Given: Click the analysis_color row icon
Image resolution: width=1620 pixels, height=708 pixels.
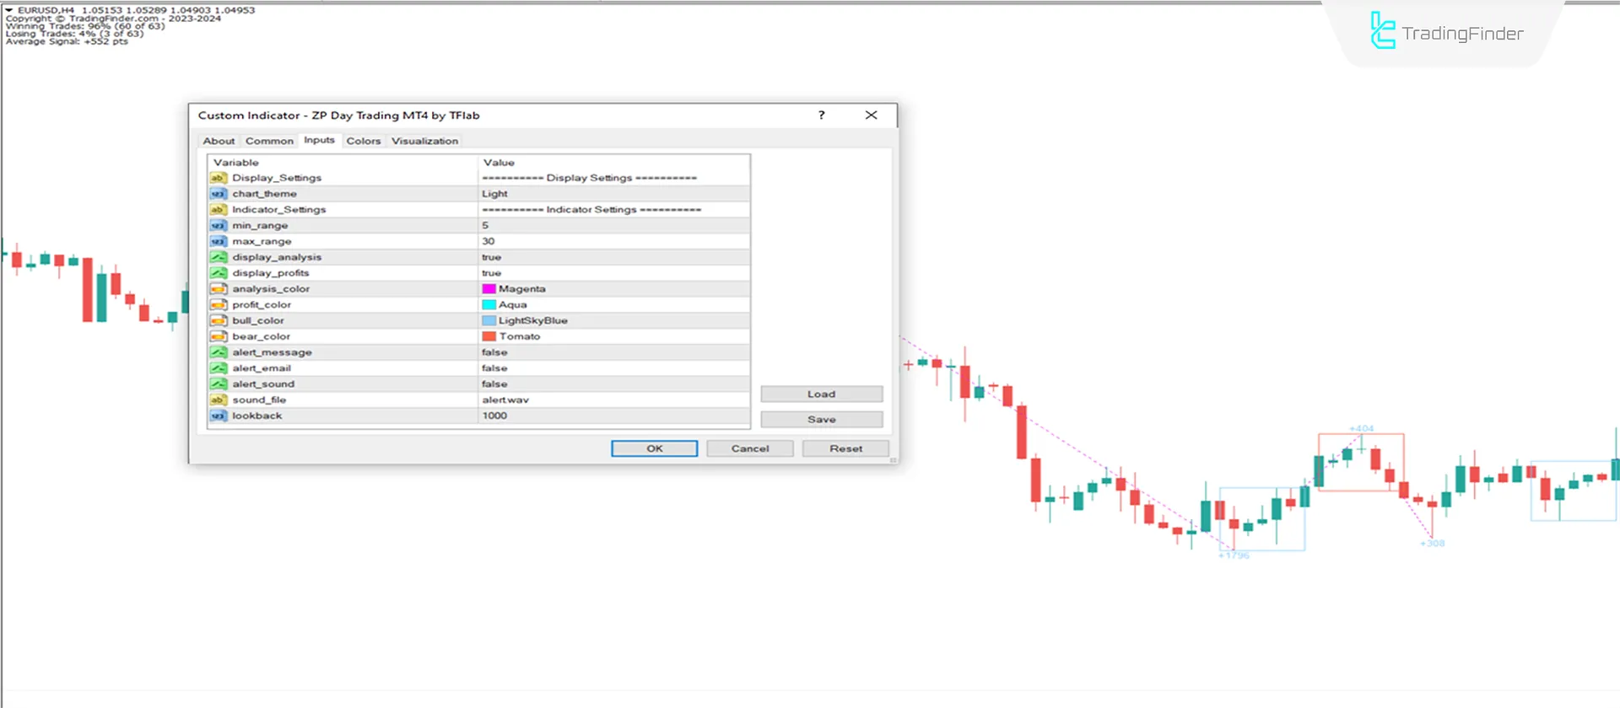Looking at the screenshot, I should (x=219, y=289).
